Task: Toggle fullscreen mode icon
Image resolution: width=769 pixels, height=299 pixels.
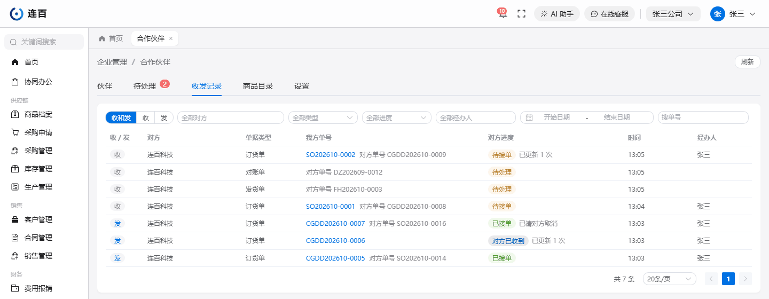Action: (x=522, y=14)
